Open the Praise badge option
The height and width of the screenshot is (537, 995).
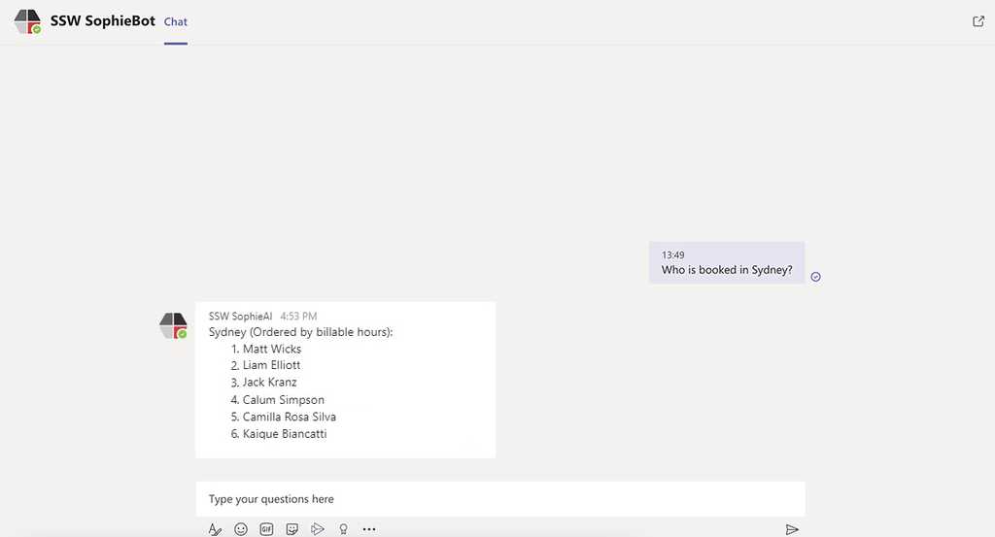342,529
